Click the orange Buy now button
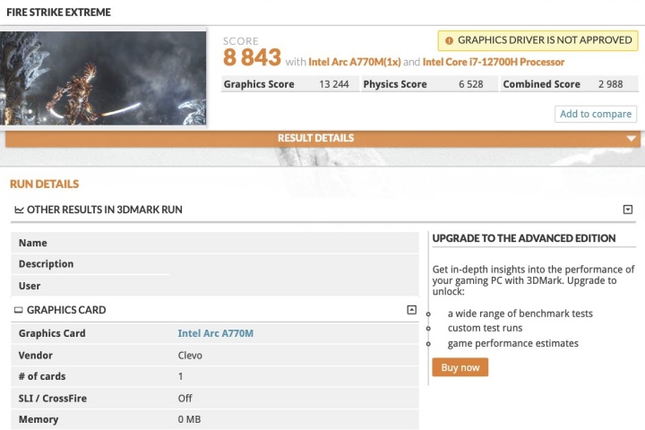The image size is (645, 430). tap(460, 367)
